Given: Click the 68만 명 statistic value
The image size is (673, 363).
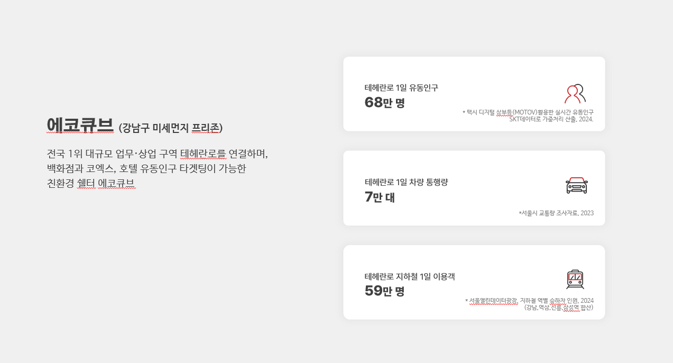Looking at the screenshot, I should tap(384, 102).
